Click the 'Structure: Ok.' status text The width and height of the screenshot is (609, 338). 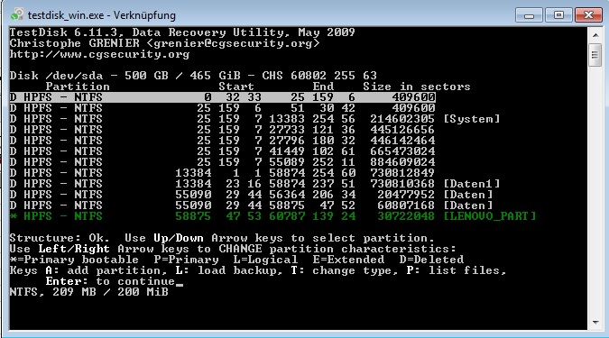(x=60, y=238)
